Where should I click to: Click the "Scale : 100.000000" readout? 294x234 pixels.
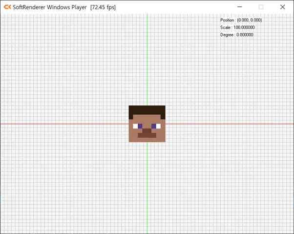click(237, 27)
